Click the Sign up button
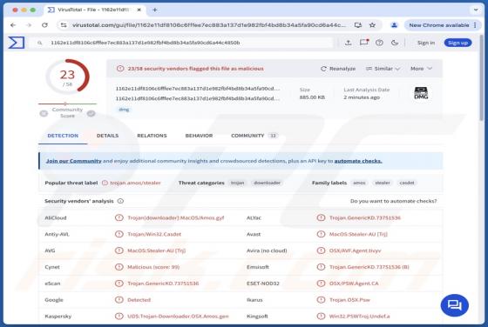 457,43
